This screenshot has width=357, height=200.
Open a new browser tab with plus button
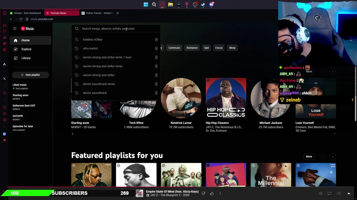[117, 13]
